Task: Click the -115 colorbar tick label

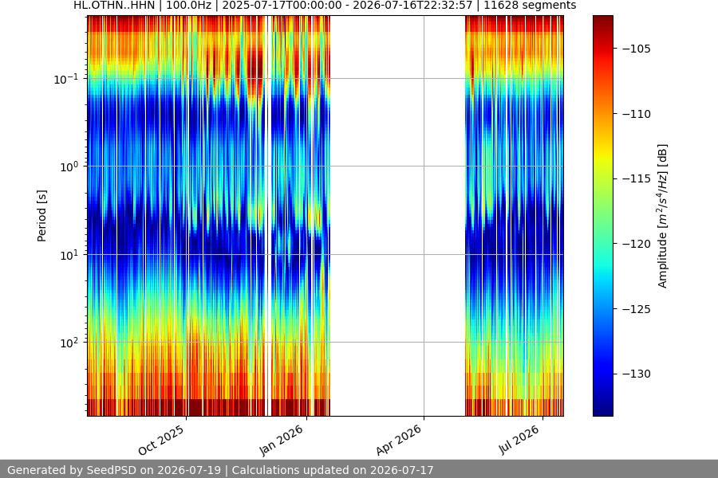Action: (x=636, y=178)
